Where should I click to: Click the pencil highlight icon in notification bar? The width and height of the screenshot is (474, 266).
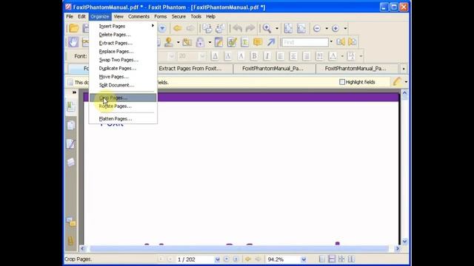397,82
